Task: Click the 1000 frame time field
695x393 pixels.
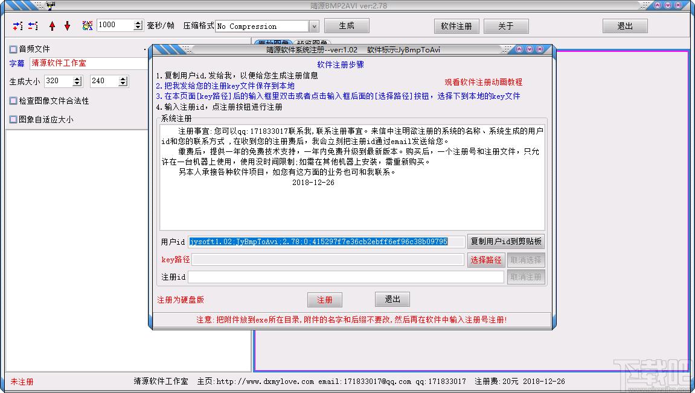Action: tap(115, 25)
